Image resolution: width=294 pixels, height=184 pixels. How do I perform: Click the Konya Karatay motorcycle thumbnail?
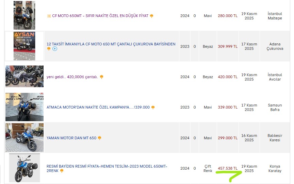click(x=24, y=168)
